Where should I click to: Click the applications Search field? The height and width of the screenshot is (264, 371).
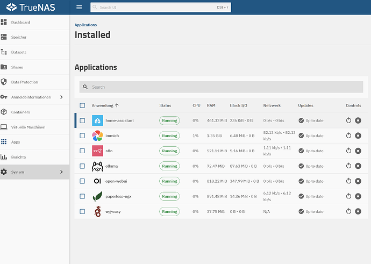pyautogui.click(x=221, y=87)
